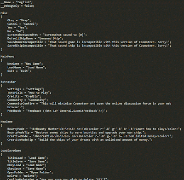Click the LoadSaveGame section header
Viewport: 184px width, 180px height.
pyautogui.click(x=11, y=151)
